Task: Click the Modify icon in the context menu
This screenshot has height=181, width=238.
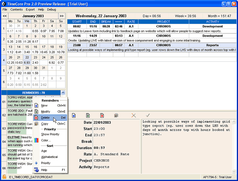Action: point(36,112)
